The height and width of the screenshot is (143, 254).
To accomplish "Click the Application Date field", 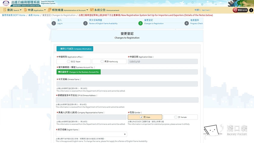I will coord(163,61).
